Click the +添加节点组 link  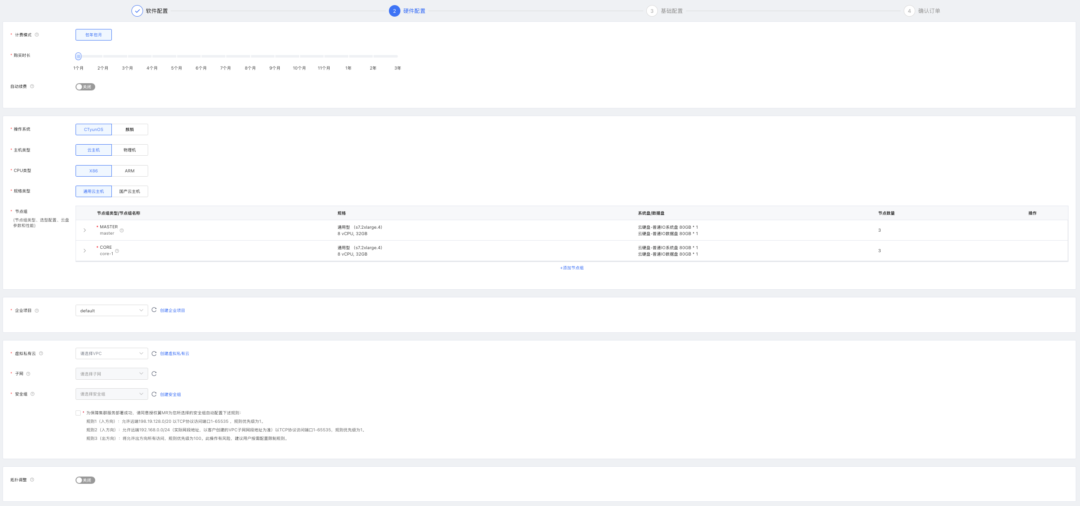click(572, 268)
